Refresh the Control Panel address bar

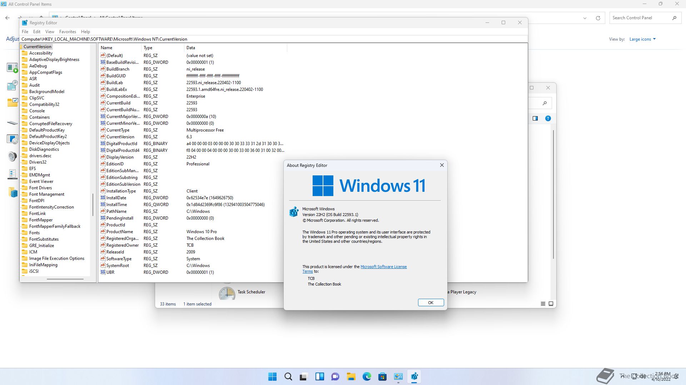[x=598, y=18]
